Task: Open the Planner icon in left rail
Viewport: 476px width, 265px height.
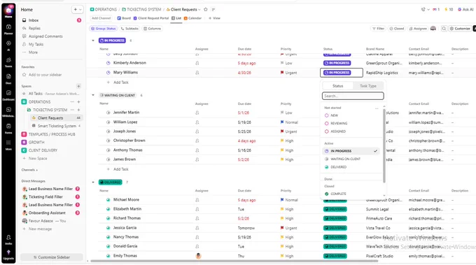Action: [8, 27]
